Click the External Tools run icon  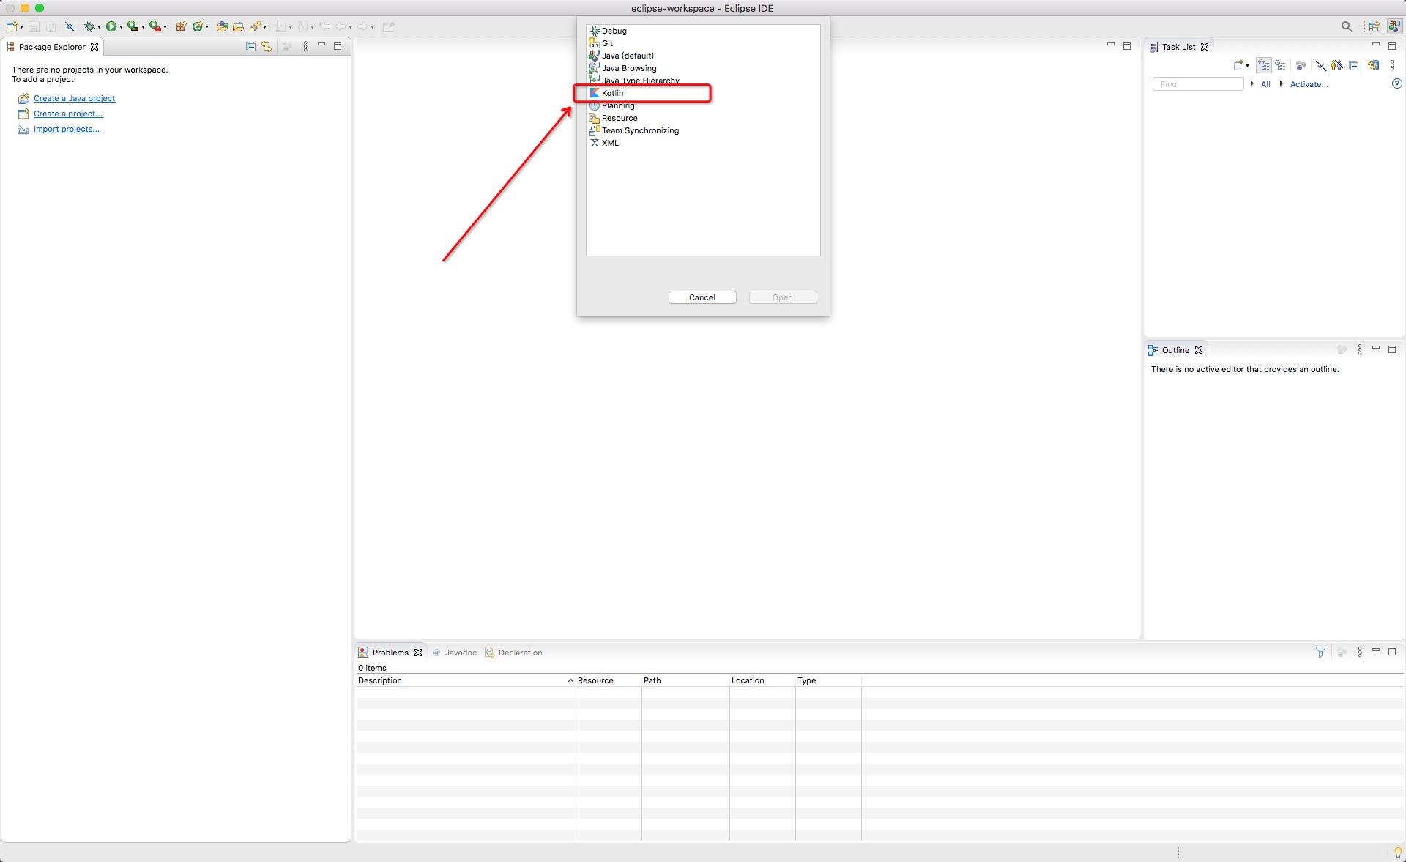[x=155, y=26]
